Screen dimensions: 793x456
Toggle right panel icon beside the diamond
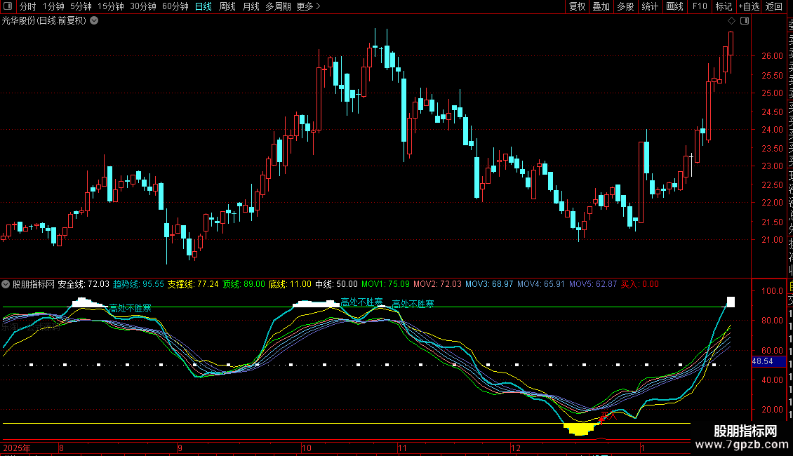745,21
